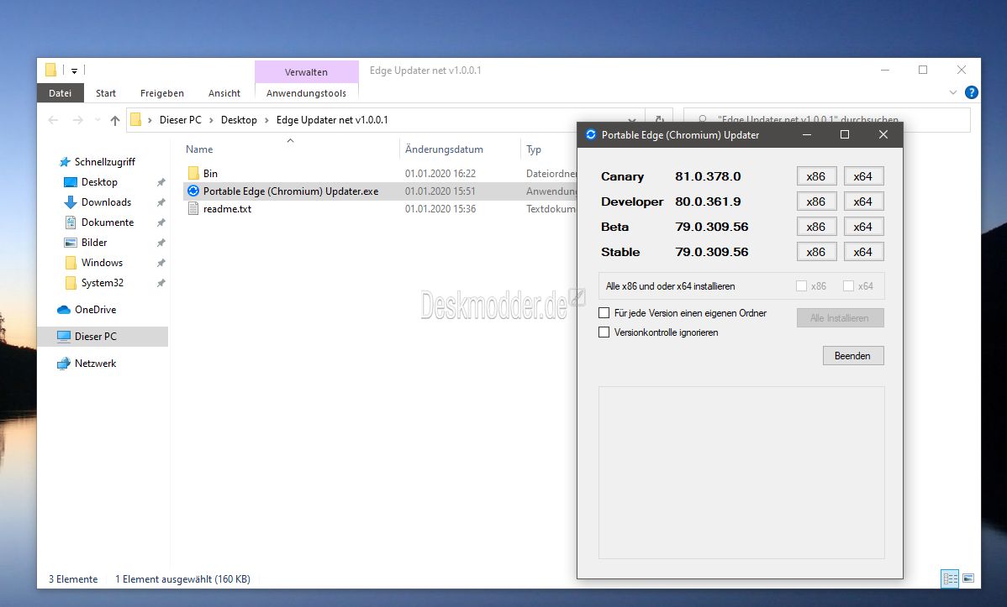Click the 'Alle Installieren' button
The width and height of the screenshot is (1007, 607).
coord(840,317)
